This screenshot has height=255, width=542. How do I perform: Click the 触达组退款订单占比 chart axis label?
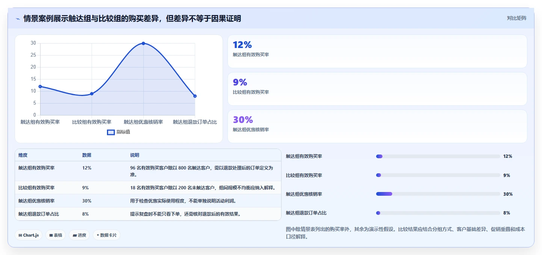[x=195, y=122]
